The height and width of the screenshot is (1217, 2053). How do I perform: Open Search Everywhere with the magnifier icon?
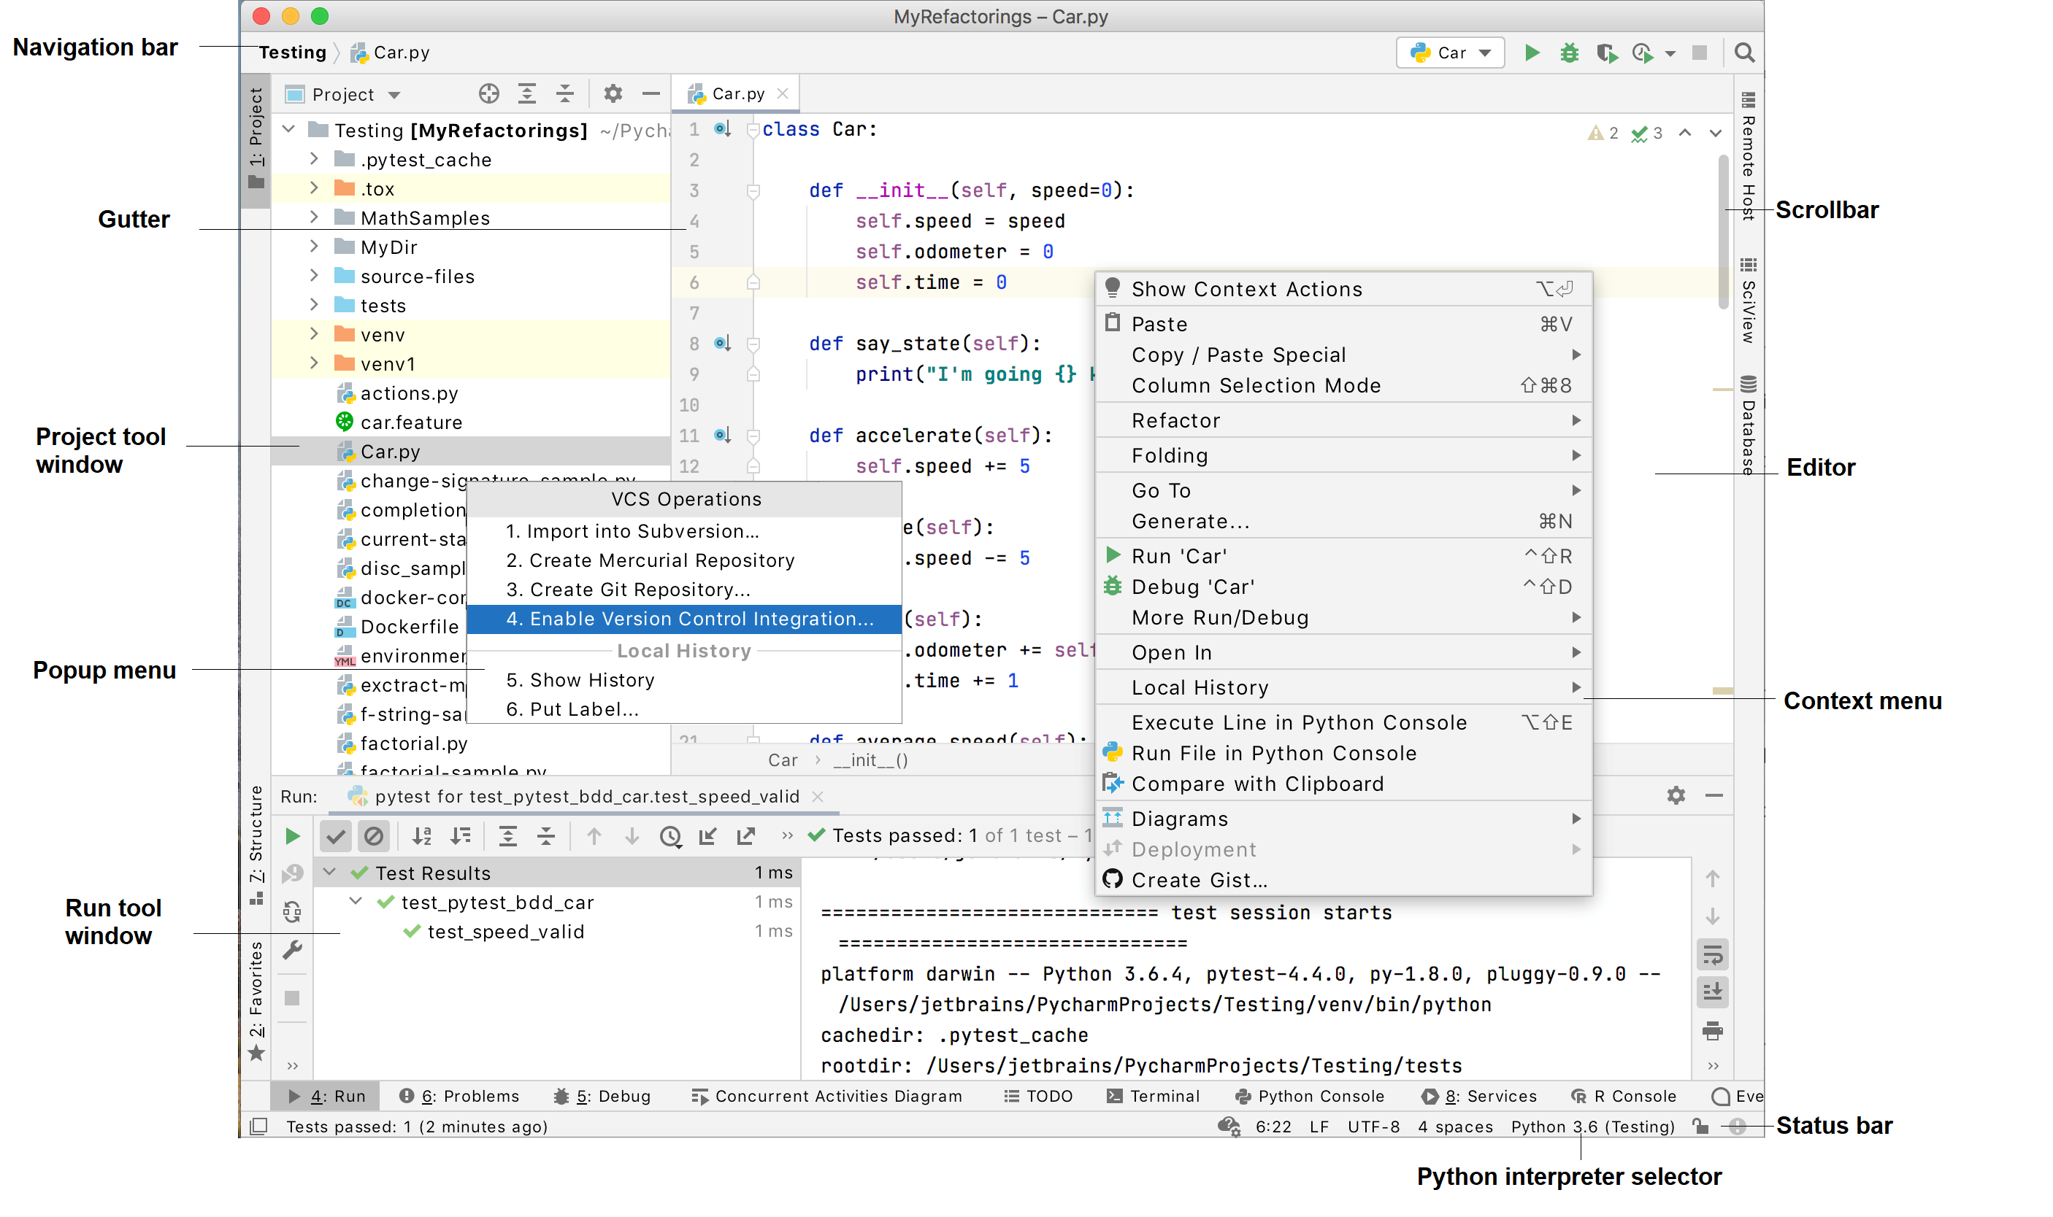(1744, 53)
